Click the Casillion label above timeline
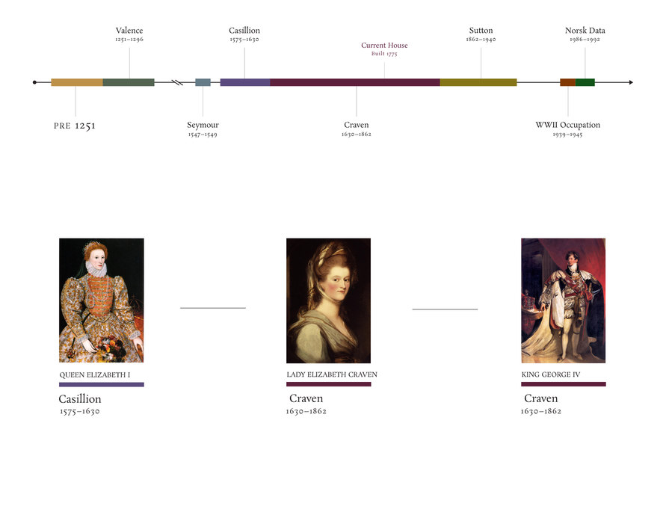Viewport: 669px width, 512px height. click(x=244, y=31)
